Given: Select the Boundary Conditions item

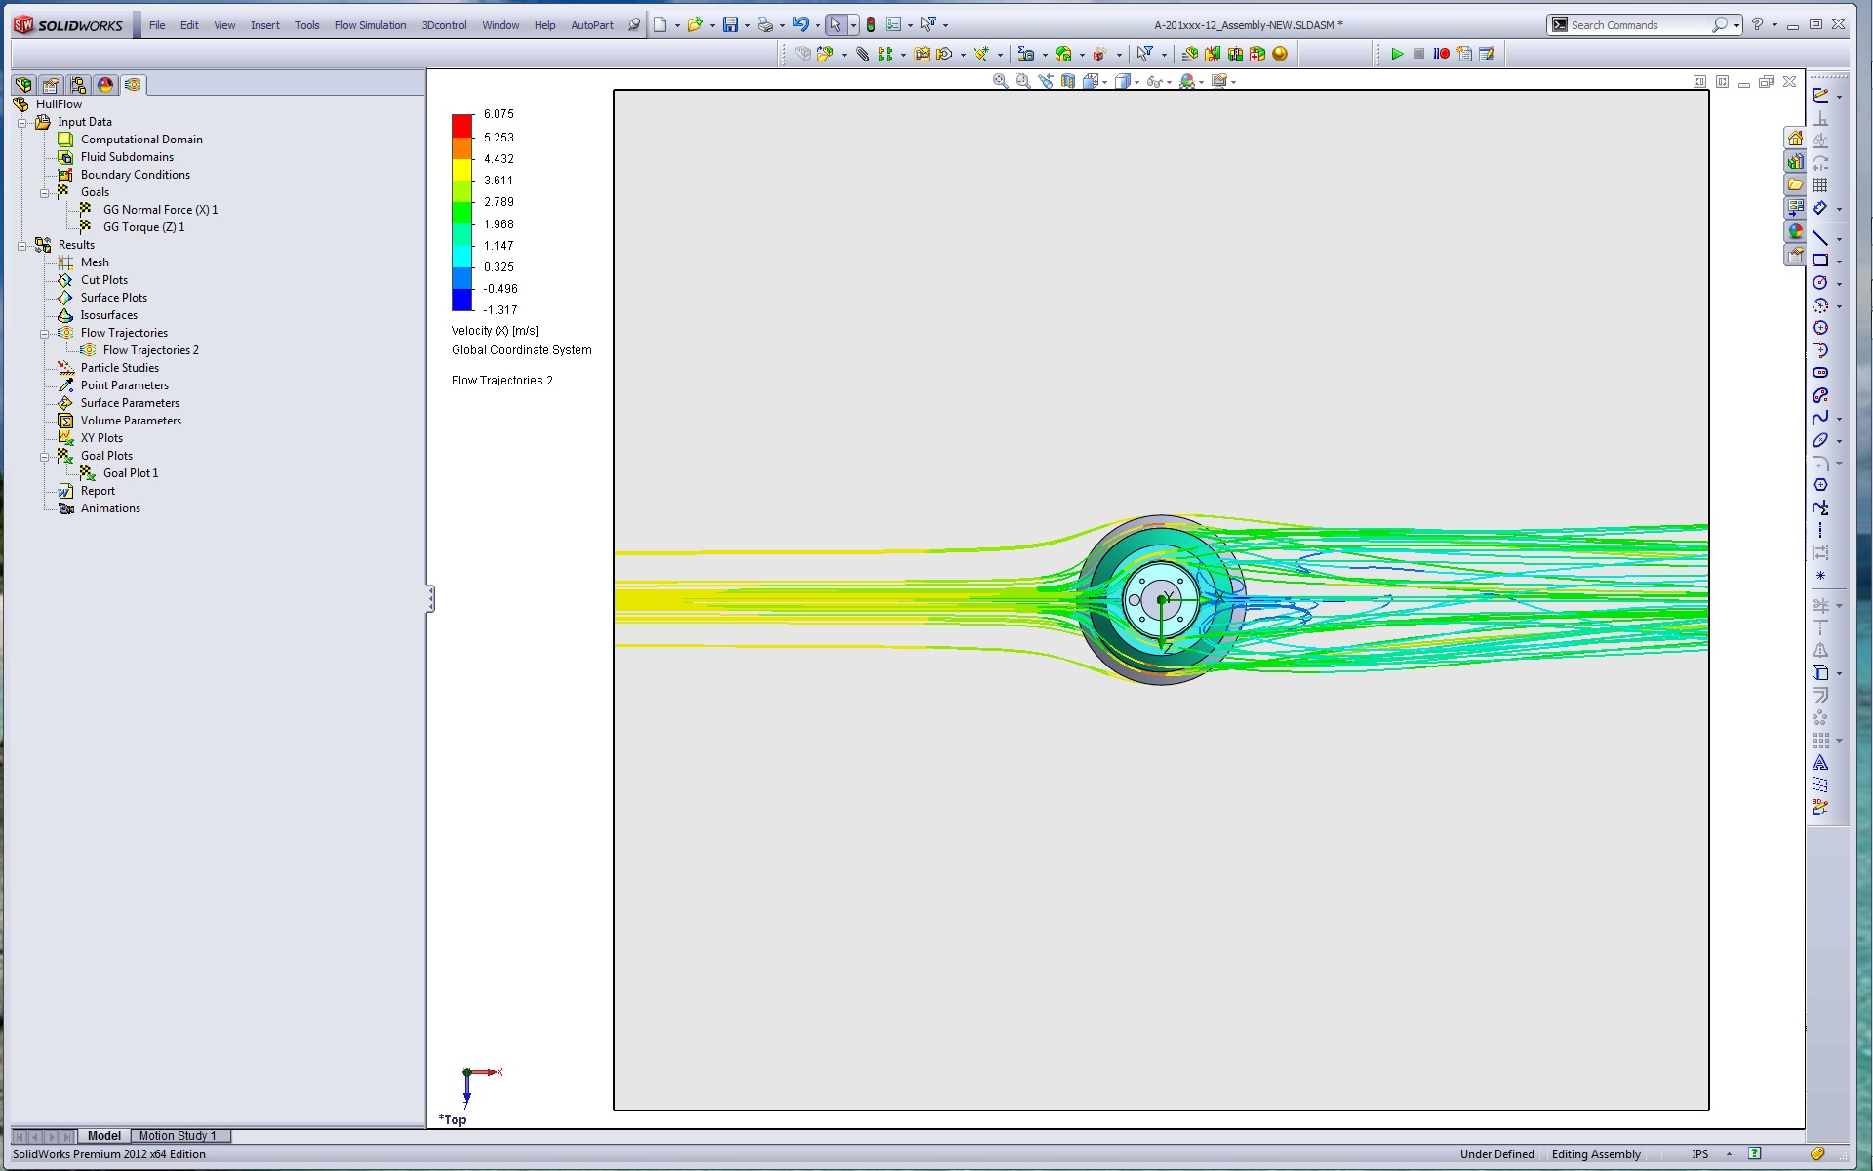Looking at the screenshot, I should click(x=135, y=175).
